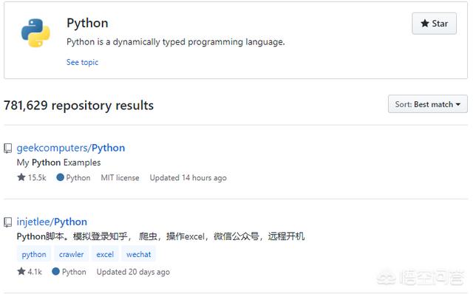Click the Python logo icon
Image resolution: width=473 pixels, height=294 pixels.
pyautogui.click(x=35, y=33)
